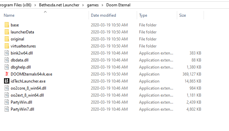Viewport: 229px width, 131px height.
Task: Select the oo2core_8_win64.dll file icon
Action: [7, 88]
